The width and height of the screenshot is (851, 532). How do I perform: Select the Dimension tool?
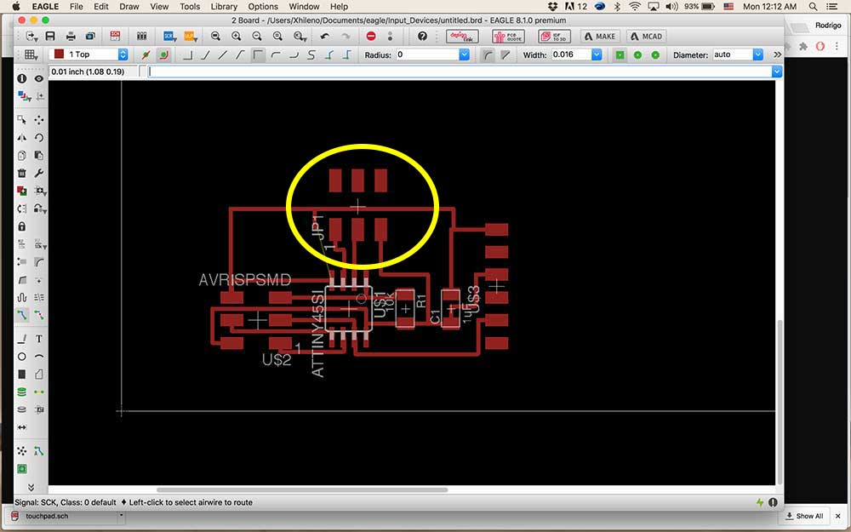point(22,427)
